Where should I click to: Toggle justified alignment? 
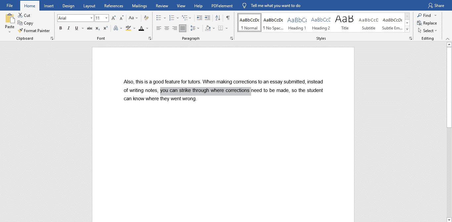coord(182,28)
